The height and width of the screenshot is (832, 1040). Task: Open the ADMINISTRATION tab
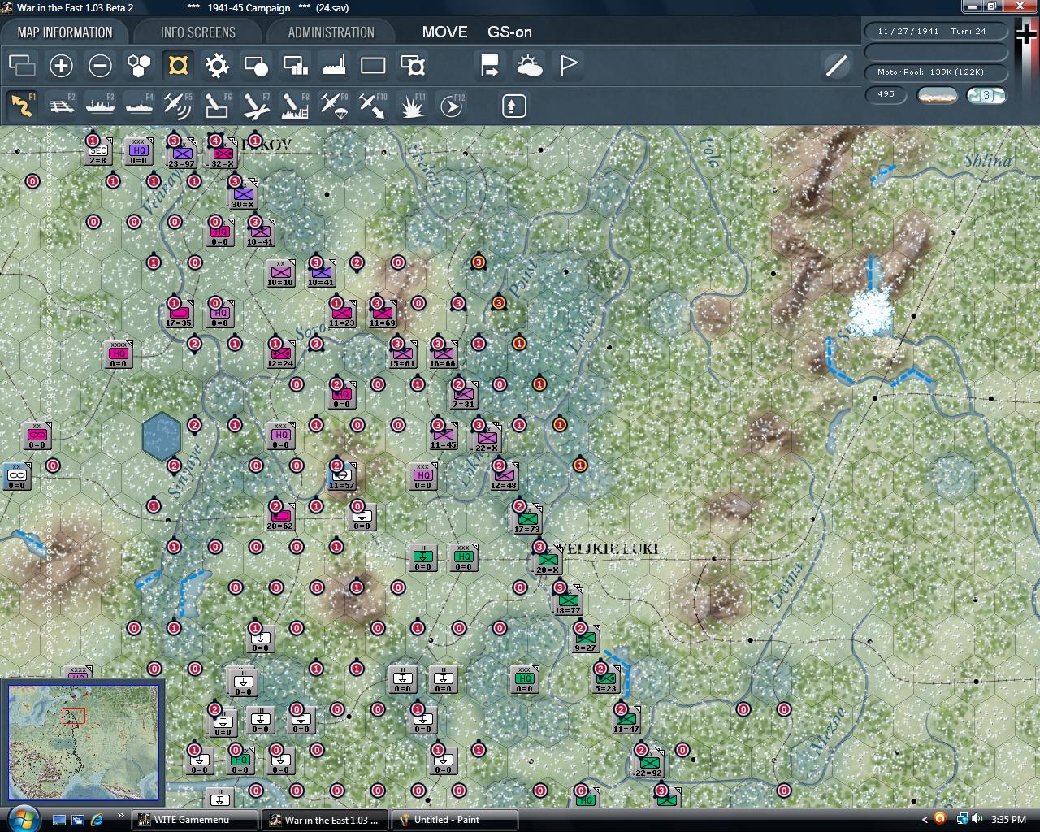331,32
